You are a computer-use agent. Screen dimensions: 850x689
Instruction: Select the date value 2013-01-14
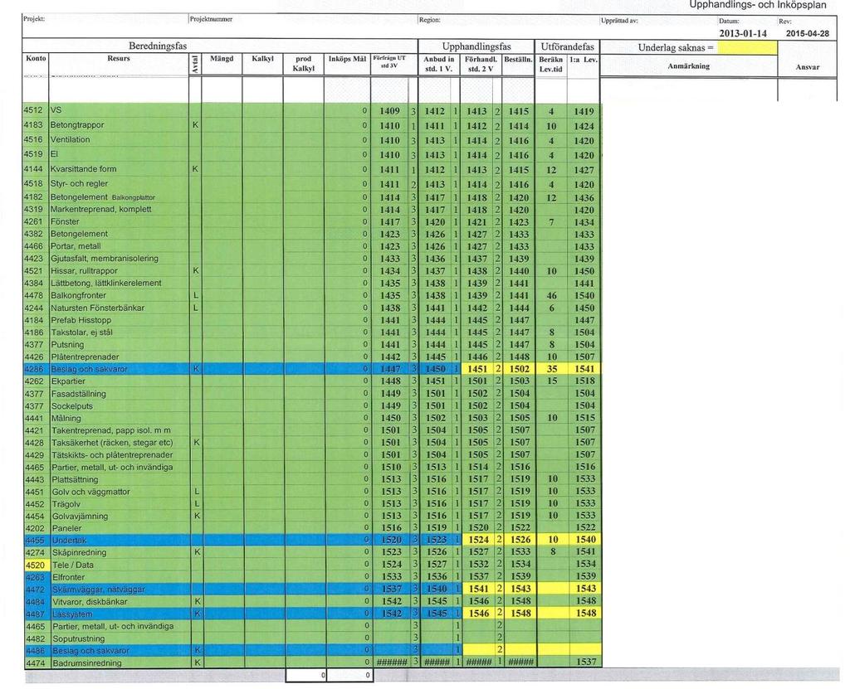pos(743,33)
